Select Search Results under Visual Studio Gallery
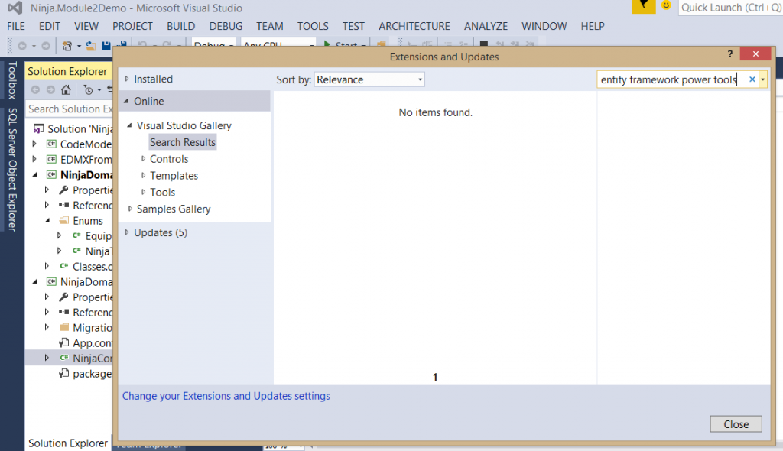 [182, 141]
